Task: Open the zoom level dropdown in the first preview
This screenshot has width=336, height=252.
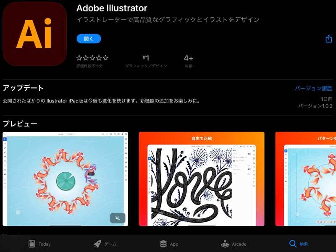Action: click(x=71, y=133)
